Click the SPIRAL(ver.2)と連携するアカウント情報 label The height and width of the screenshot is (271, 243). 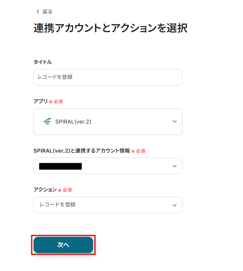[x=82, y=151]
